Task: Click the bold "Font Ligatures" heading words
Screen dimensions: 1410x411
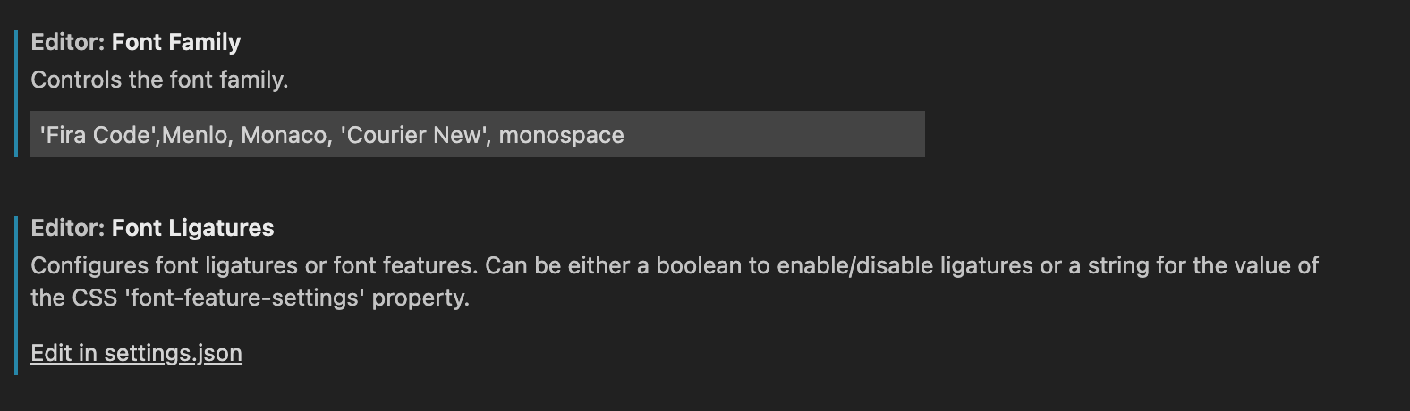Action: (193, 228)
